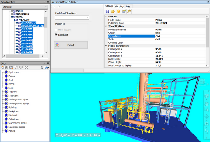Select the Web Service radio option

click(x=55, y=31)
